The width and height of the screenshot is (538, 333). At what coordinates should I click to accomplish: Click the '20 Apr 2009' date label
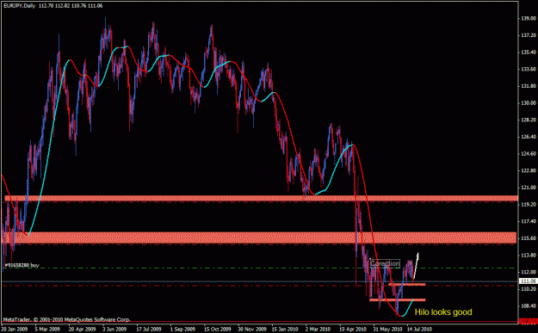click(82, 329)
